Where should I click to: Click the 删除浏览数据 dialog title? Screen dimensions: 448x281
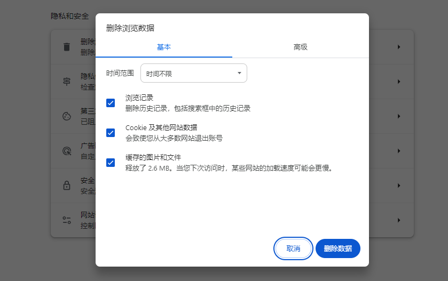pos(130,28)
